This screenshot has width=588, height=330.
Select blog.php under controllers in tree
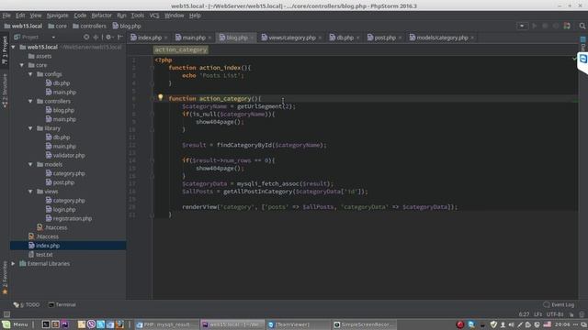[60, 110]
